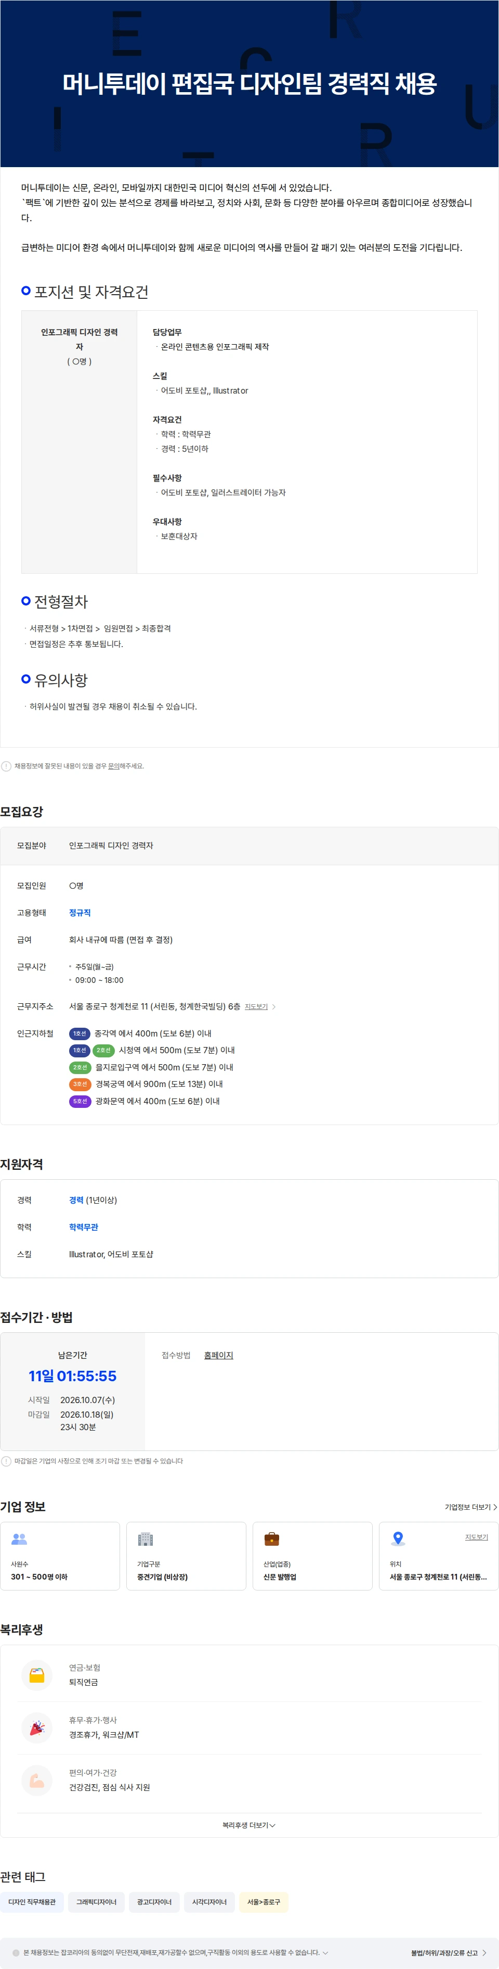Image resolution: width=499 pixels, height=1969 pixels.
Task: Click the 5호선 badge next to 광화문역
Action: (80, 1102)
